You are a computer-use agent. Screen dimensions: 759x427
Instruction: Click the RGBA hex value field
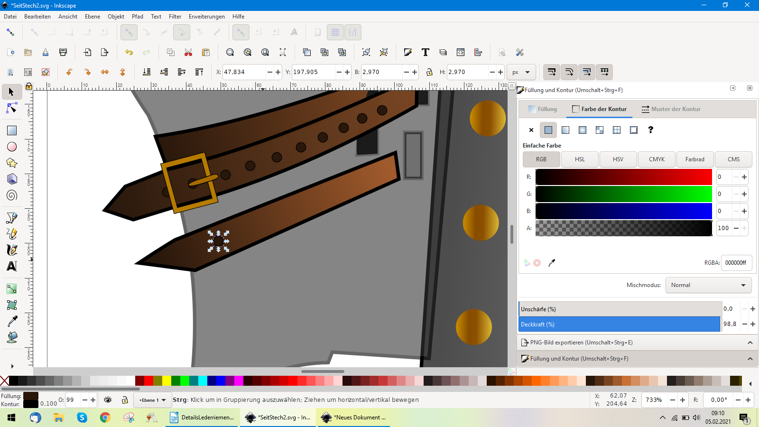[736, 263]
